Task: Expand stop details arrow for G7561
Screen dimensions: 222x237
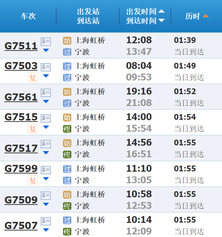Action: (46, 102)
